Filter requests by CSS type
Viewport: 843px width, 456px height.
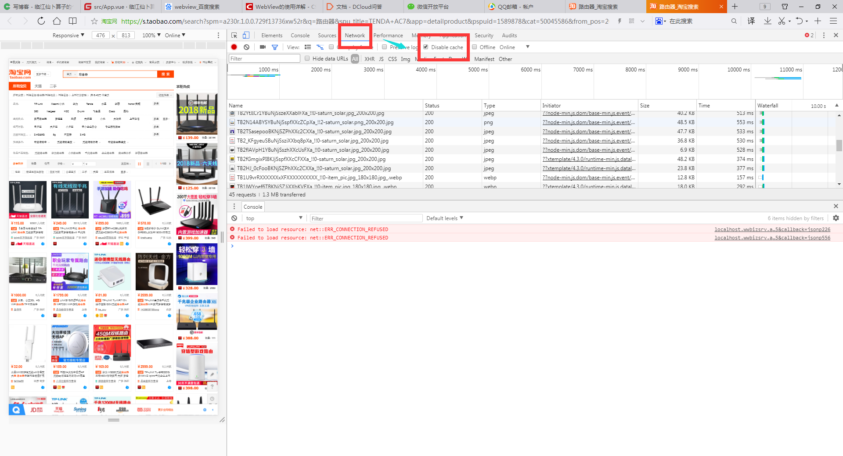[x=393, y=59]
